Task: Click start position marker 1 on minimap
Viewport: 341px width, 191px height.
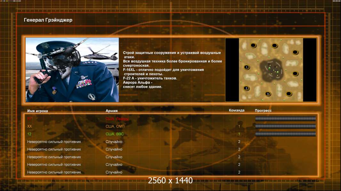Action: [246, 67]
